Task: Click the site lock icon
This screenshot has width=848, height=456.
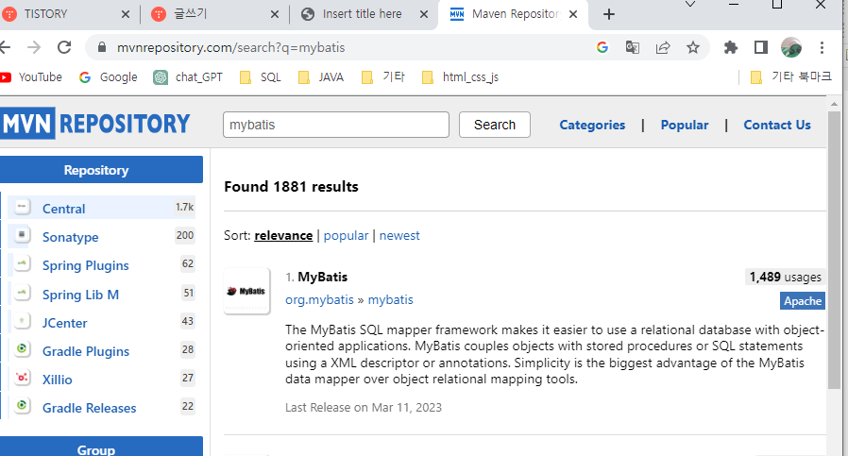Action: [x=102, y=47]
